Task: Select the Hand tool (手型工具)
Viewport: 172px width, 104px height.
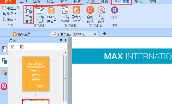Action: coord(11,8)
